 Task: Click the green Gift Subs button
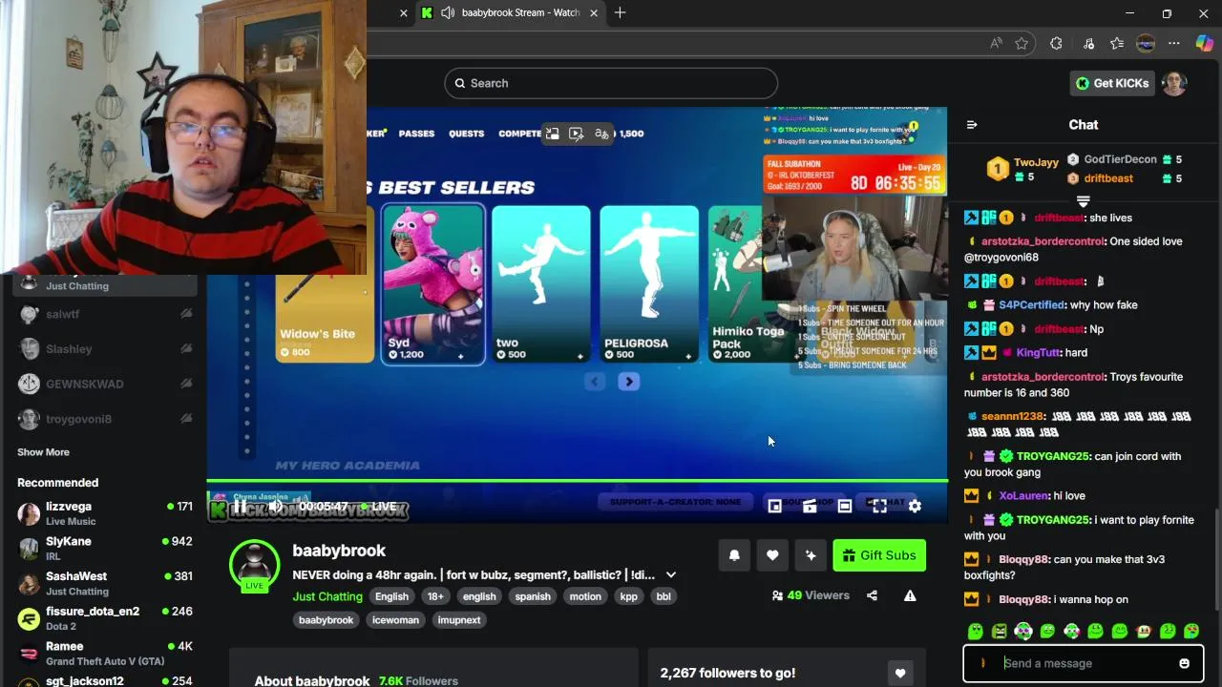pyautogui.click(x=879, y=555)
